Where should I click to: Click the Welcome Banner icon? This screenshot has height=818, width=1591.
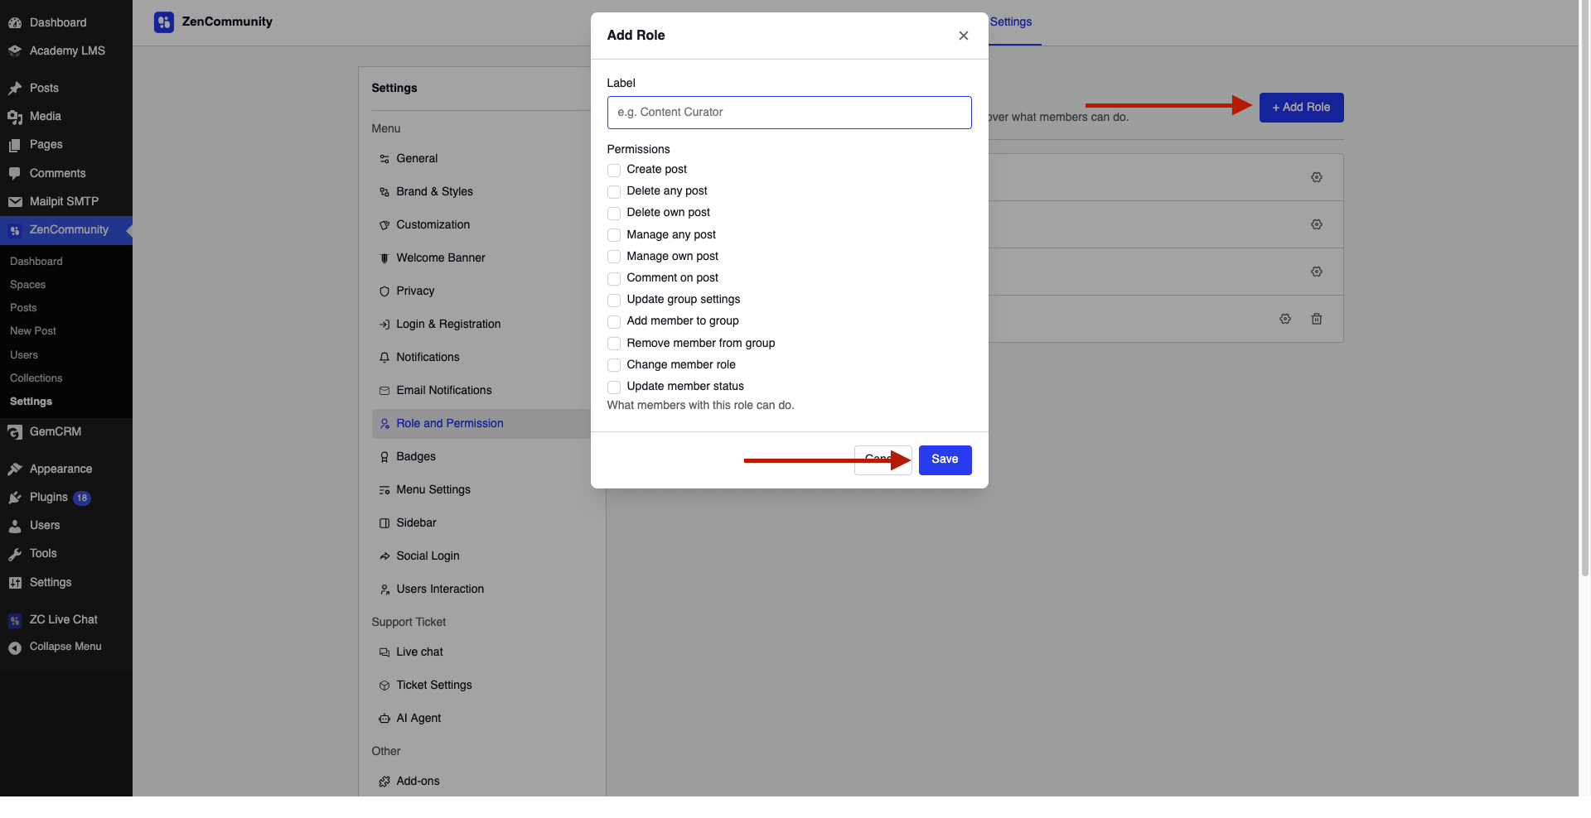coord(384,258)
